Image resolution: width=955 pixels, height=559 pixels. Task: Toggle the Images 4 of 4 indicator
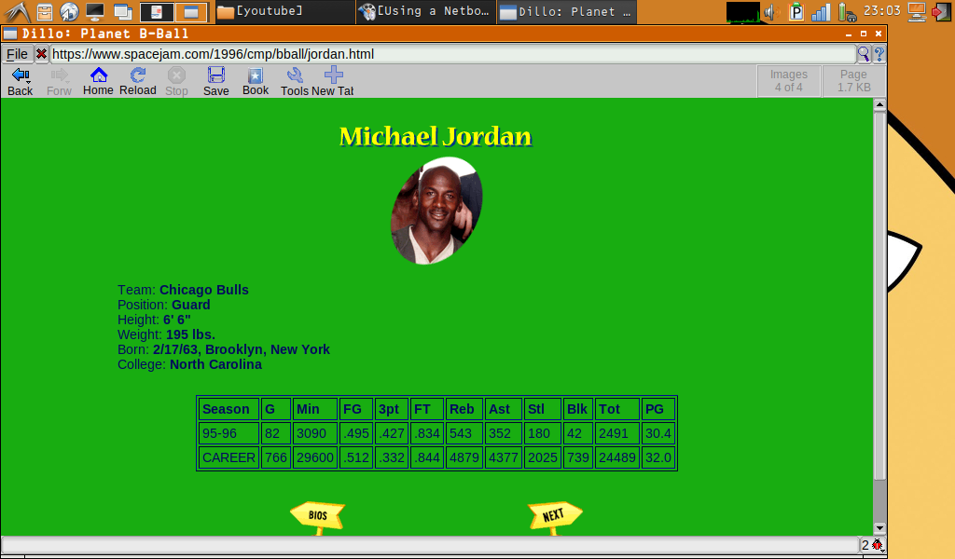click(x=788, y=81)
